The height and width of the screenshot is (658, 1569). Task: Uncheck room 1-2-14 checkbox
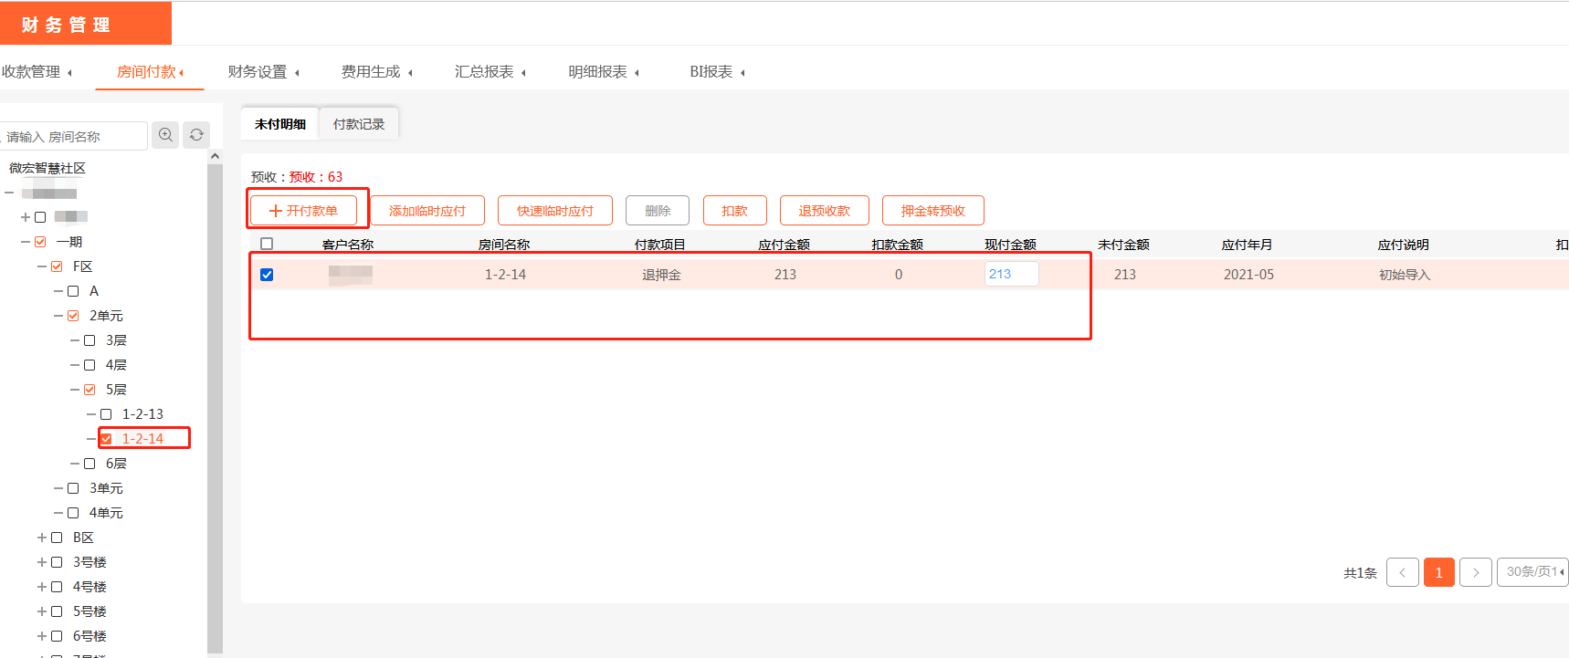(106, 439)
